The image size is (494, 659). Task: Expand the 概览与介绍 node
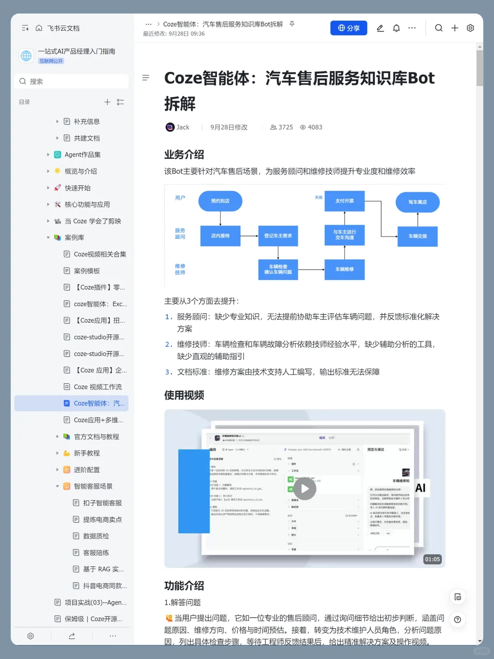48,171
